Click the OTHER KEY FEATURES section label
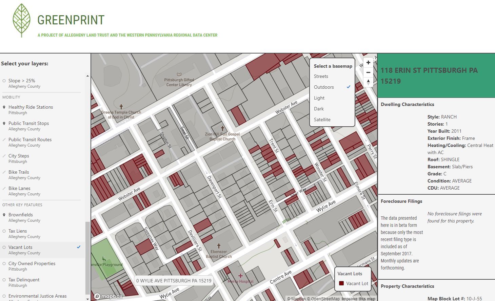Viewport: 495px width, 301px height. click(22, 205)
